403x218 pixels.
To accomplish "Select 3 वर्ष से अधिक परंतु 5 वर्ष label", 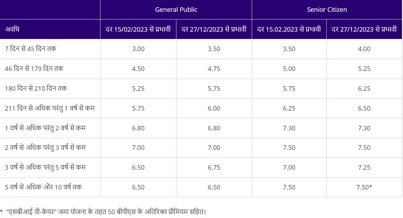I will [x=45, y=168].
